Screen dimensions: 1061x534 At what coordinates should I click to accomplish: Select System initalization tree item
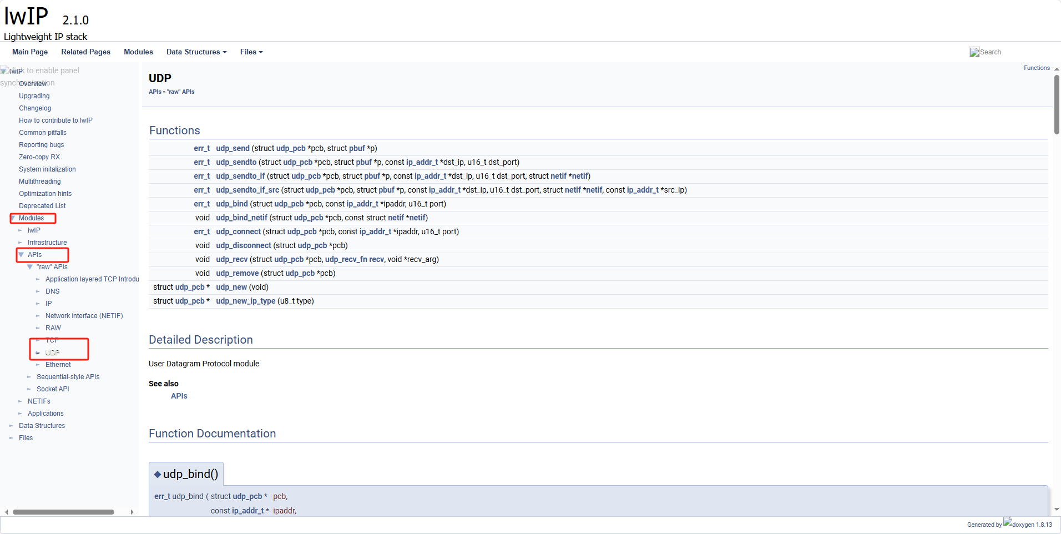pos(47,169)
